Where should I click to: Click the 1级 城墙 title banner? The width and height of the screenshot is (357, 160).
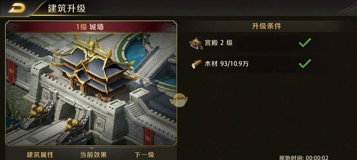click(x=91, y=27)
